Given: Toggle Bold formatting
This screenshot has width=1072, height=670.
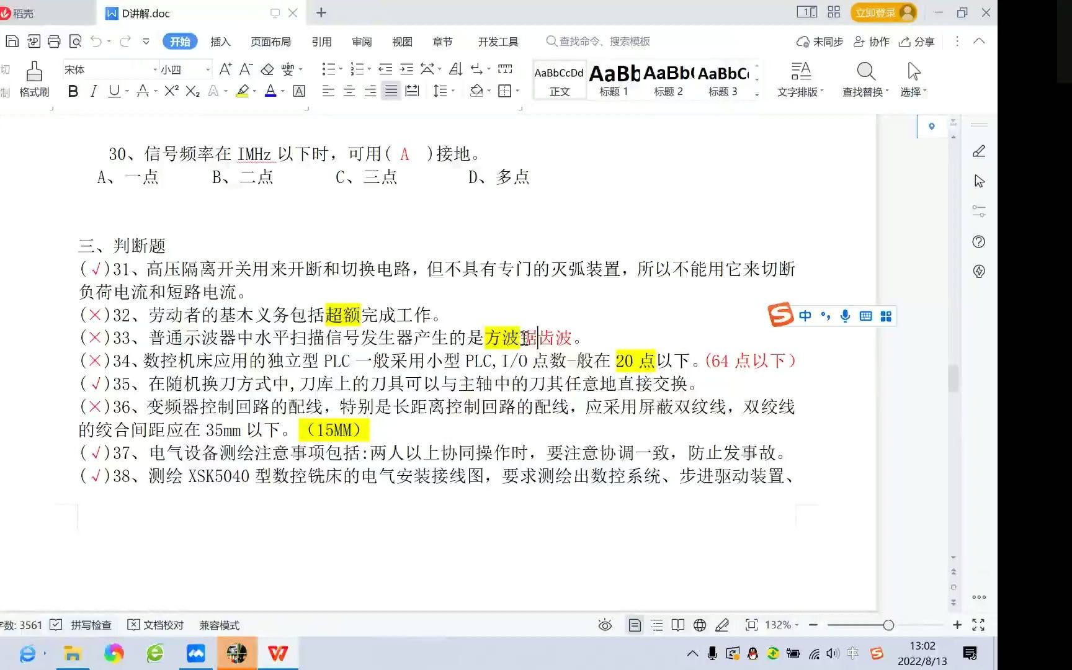Looking at the screenshot, I should (x=73, y=91).
